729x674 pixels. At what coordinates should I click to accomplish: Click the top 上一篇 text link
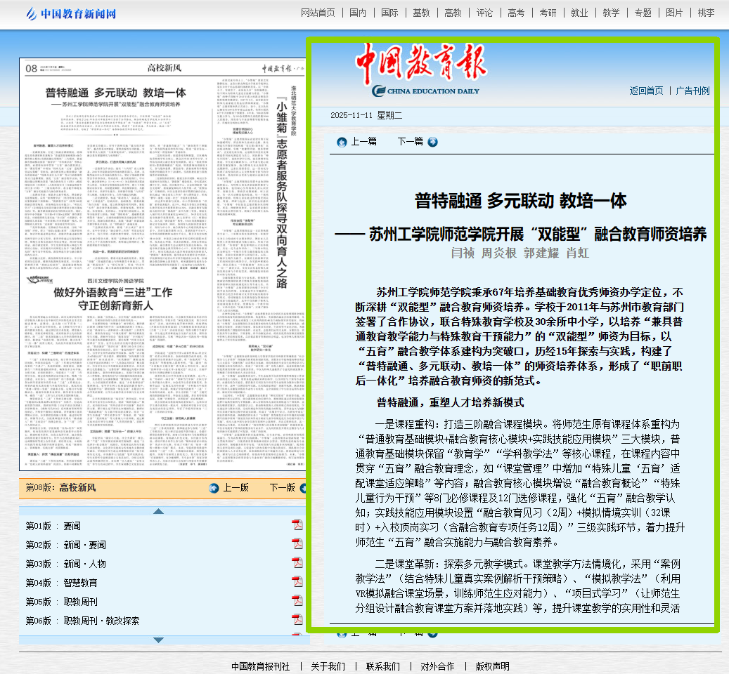click(363, 142)
